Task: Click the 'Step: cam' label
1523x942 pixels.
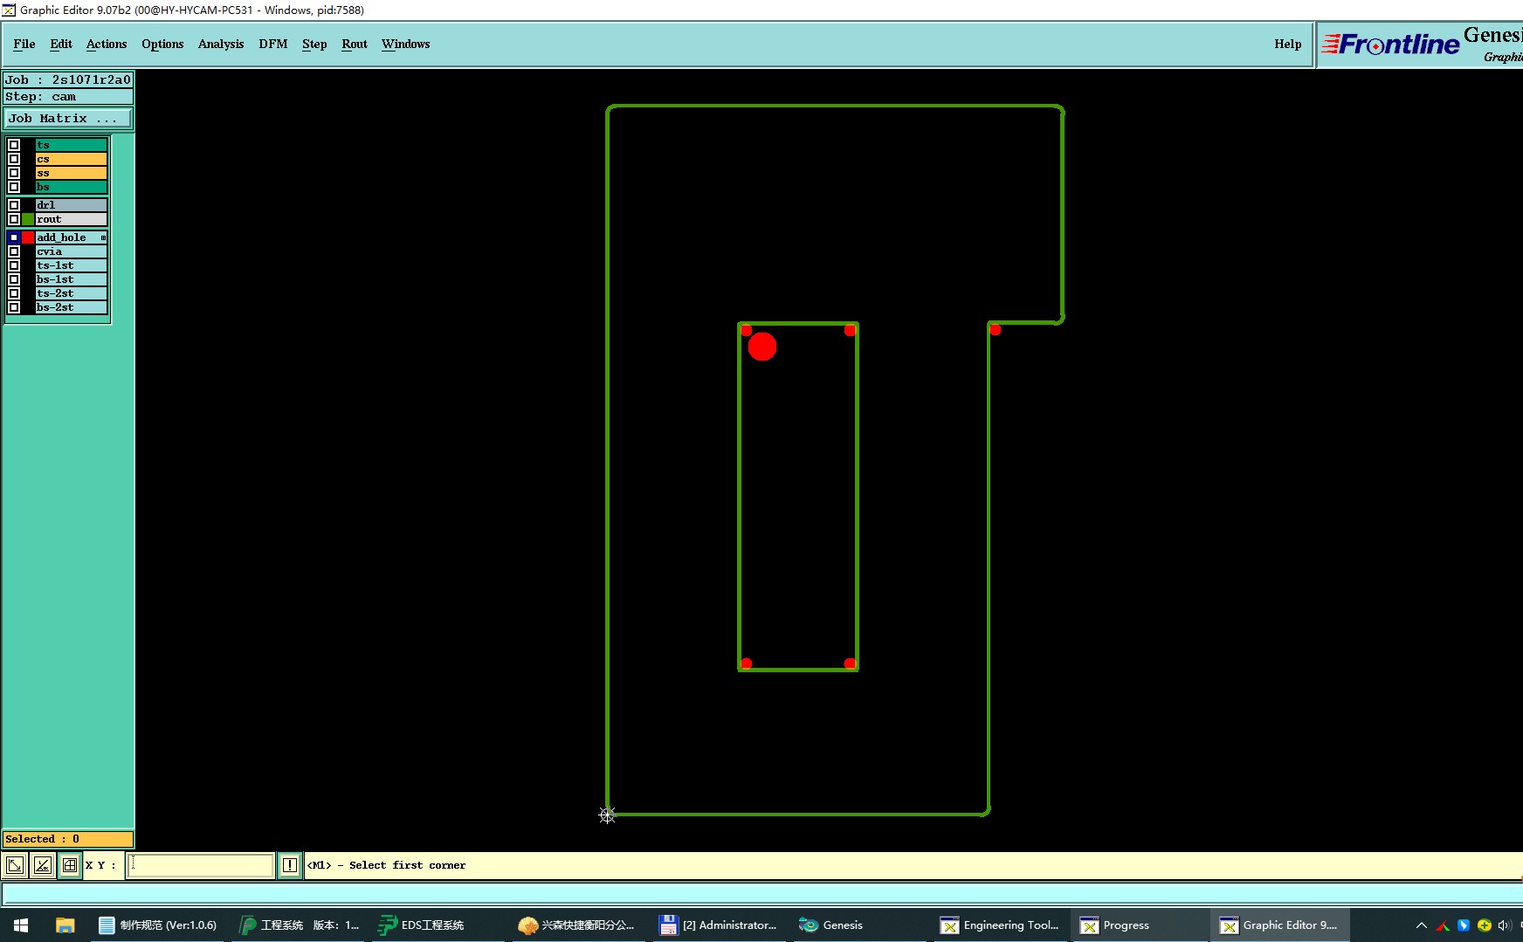Action: (x=68, y=97)
